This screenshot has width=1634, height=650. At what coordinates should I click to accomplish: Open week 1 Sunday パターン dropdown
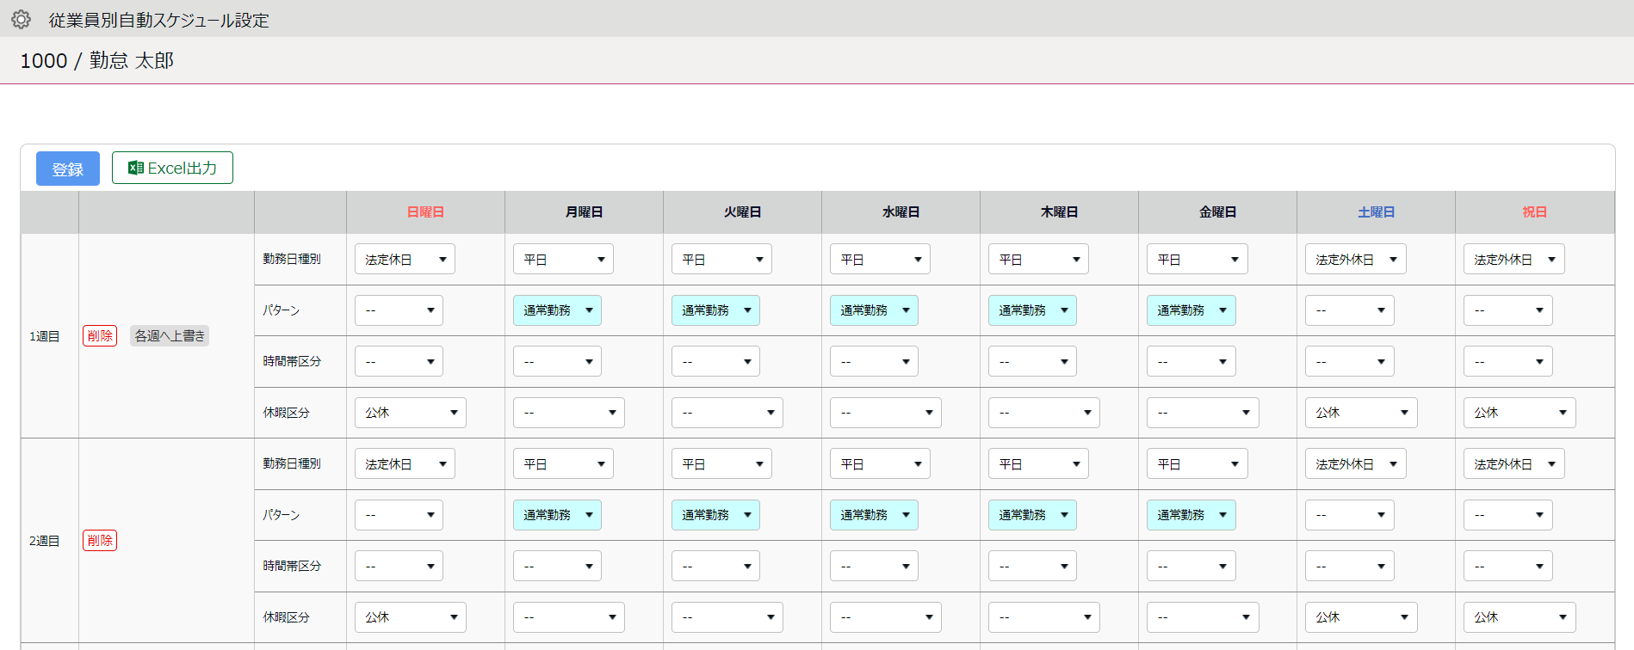coord(399,310)
